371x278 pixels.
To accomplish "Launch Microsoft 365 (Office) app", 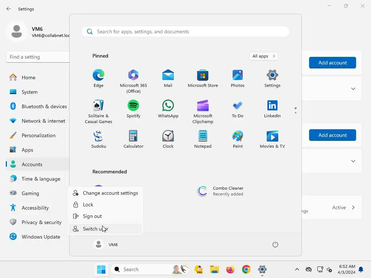I will pyautogui.click(x=133, y=81).
